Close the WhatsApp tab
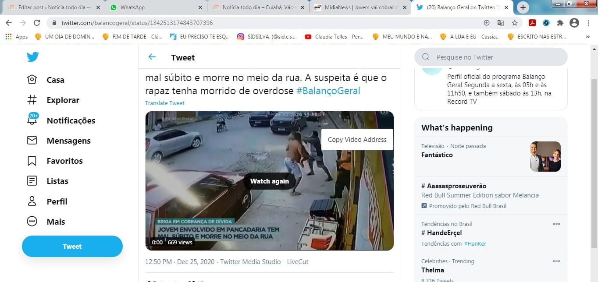The image size is (598, 282). point(200,7)
